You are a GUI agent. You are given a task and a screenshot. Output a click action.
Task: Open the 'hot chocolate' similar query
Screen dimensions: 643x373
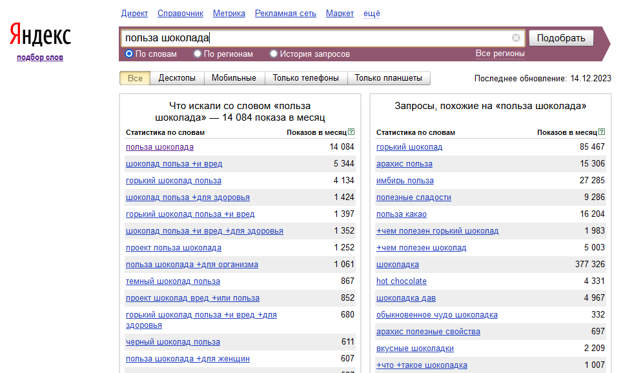tap(402, 281)
